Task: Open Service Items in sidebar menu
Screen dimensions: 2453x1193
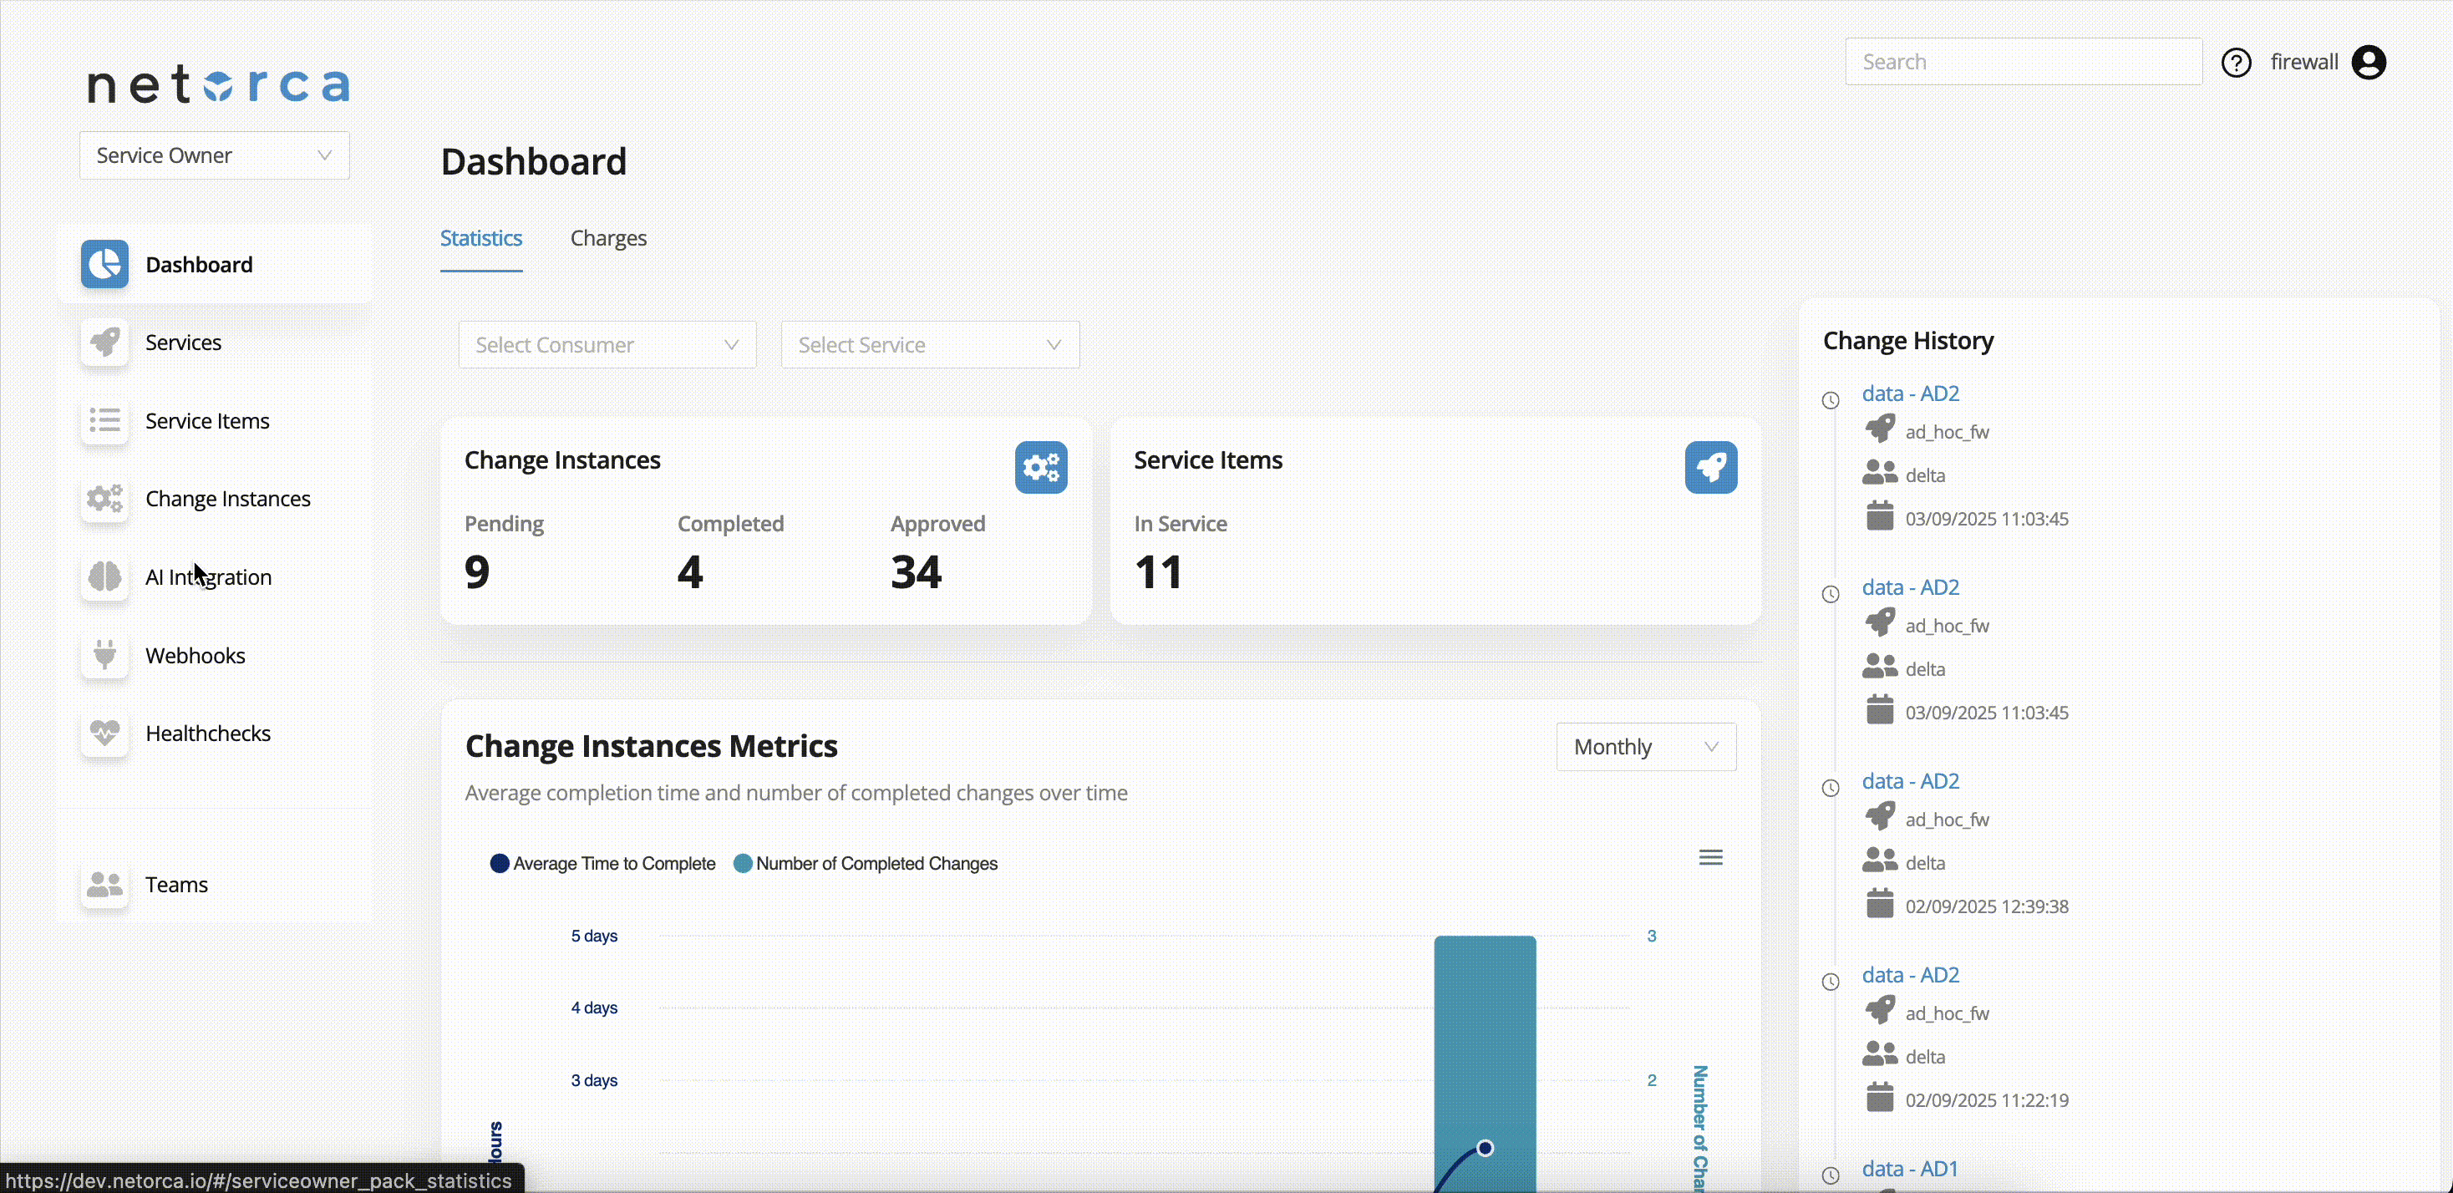Action: 206,421
